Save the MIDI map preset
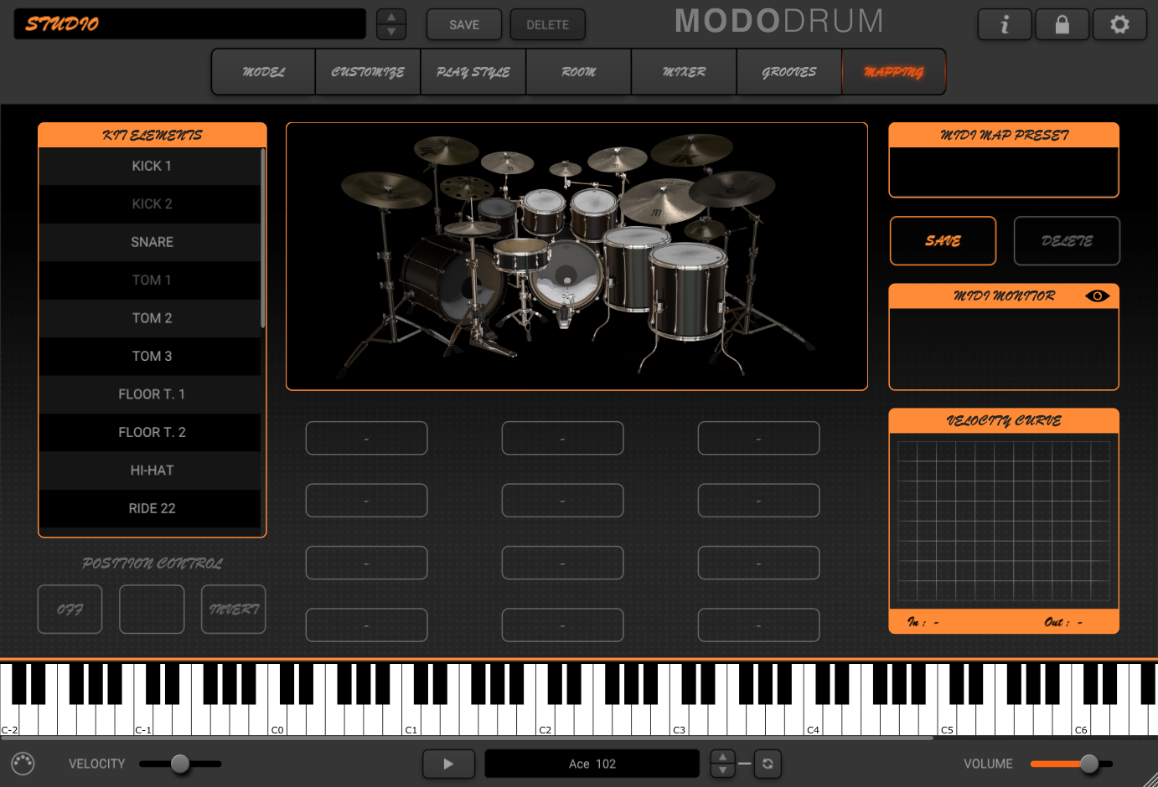1158x787 pixels. coord(943,241)
